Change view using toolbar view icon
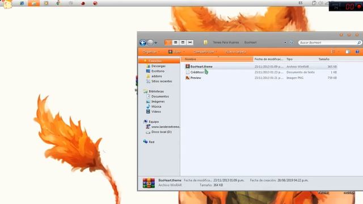The width and height of the screenshot is (363, 204). point(333,52)
